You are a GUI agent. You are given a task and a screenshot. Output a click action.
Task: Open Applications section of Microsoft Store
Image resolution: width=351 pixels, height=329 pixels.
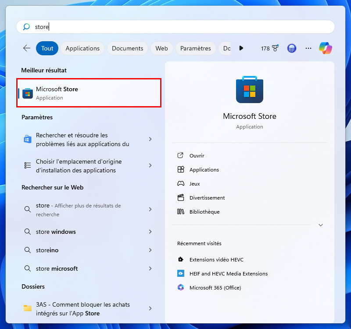tap(204, 170)
